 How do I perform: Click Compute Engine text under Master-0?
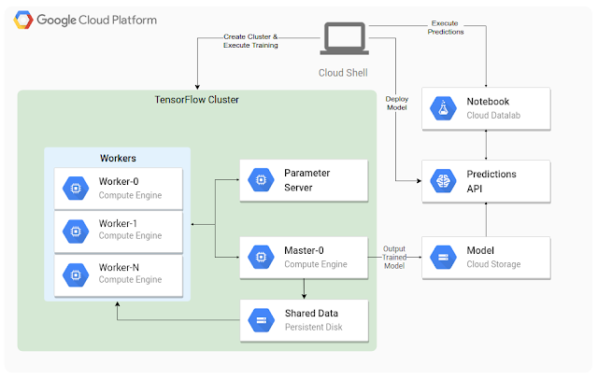[316, 264]
